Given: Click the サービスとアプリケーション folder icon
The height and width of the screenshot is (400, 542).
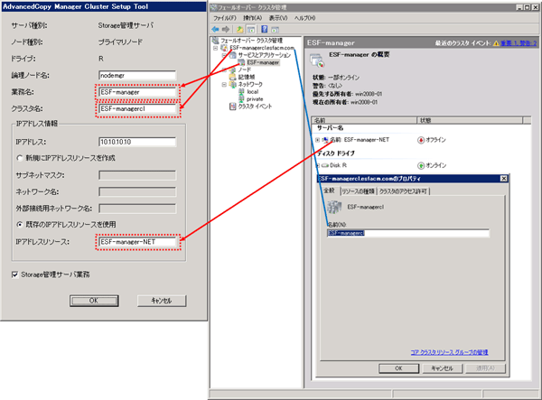Looking at the screenshot, I should 233,55.
